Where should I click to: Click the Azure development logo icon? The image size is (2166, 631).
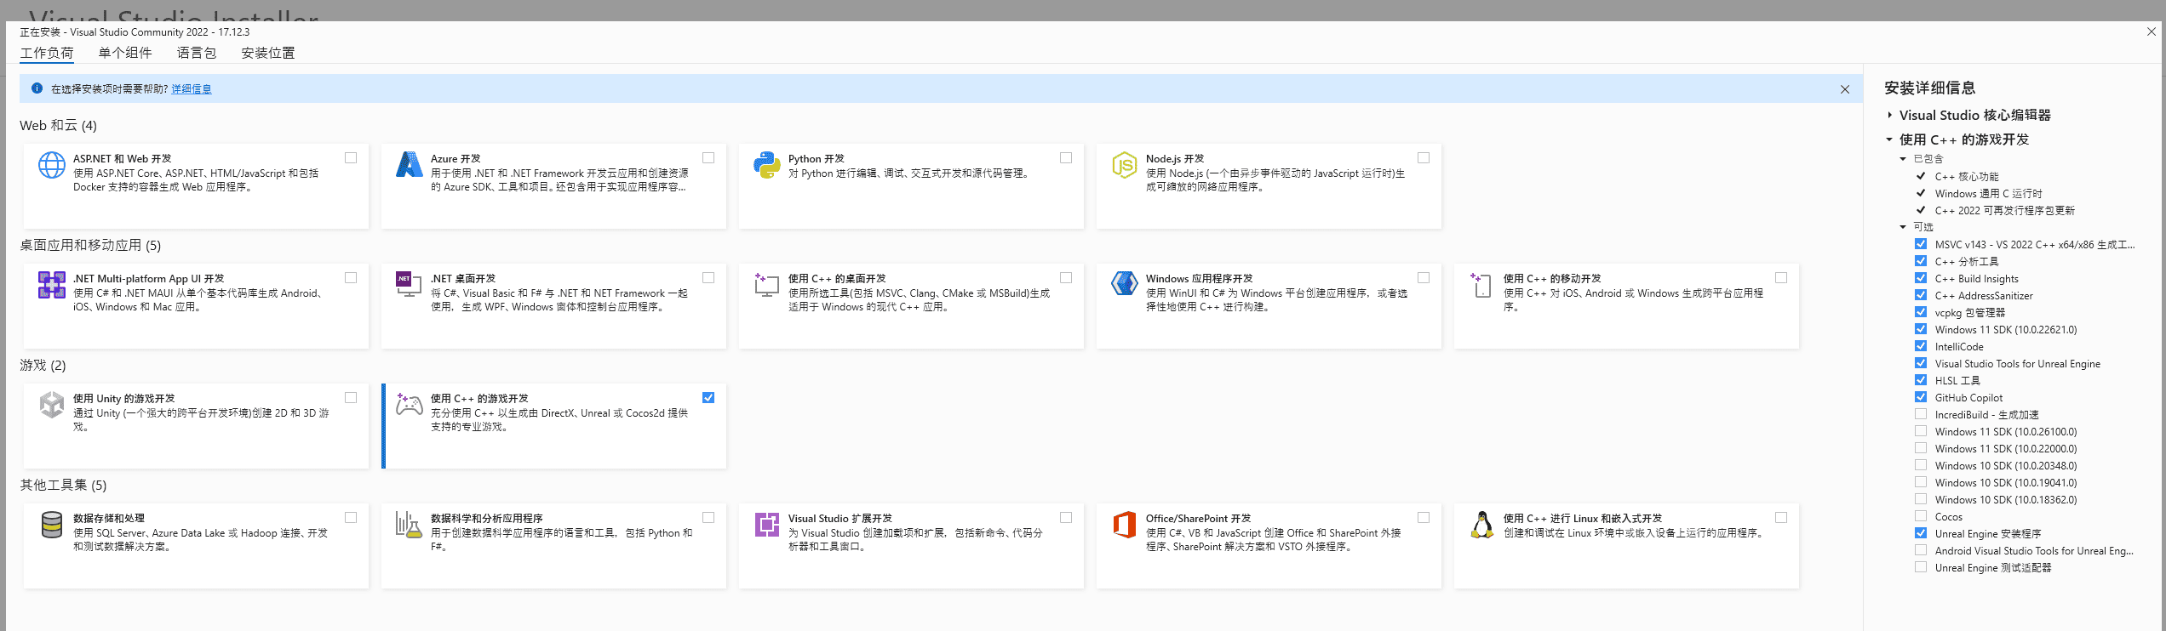(410, 165)
